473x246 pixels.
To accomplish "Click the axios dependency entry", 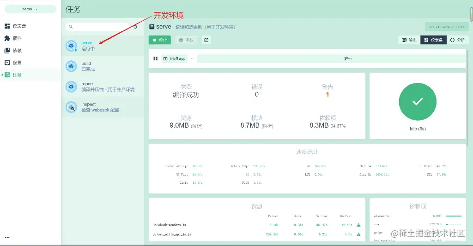I will click(378, 233).
